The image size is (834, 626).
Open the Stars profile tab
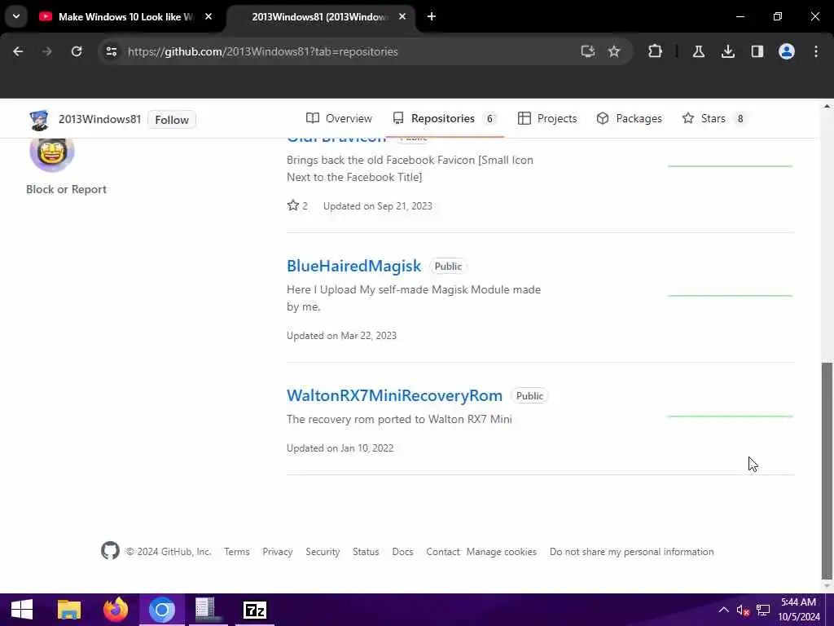(x=713, y=118)
